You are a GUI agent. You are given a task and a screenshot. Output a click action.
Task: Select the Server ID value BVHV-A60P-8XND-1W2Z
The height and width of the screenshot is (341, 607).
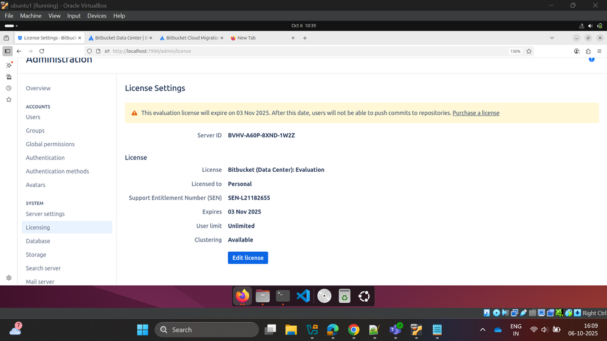coord(261,135)
